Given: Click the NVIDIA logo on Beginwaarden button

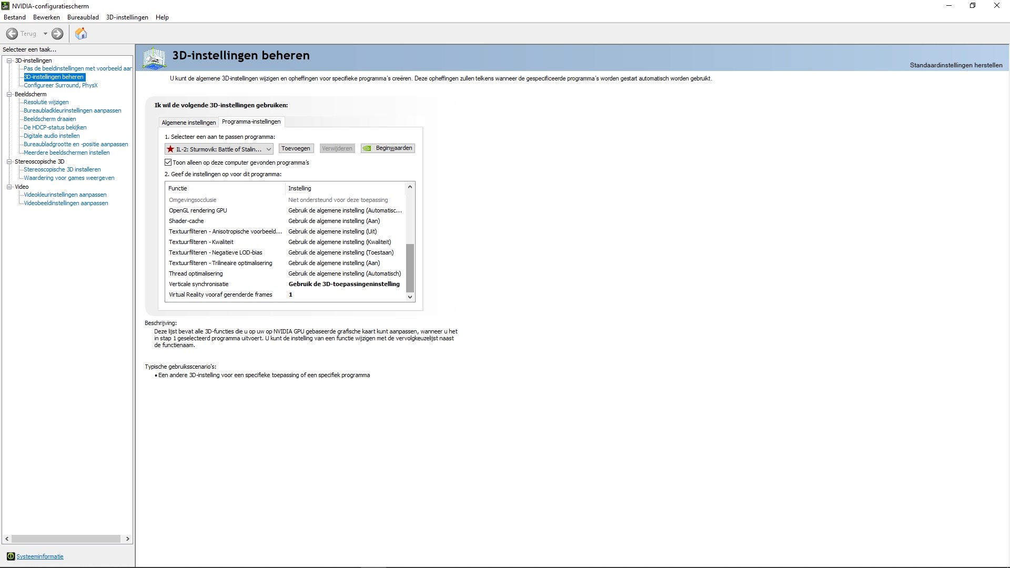Looking at the screenshot, I should [x=367, y=148].
